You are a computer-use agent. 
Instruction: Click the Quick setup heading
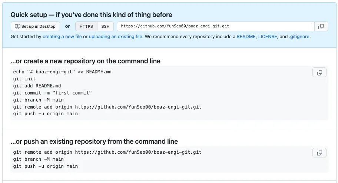[x=91, y=15]
